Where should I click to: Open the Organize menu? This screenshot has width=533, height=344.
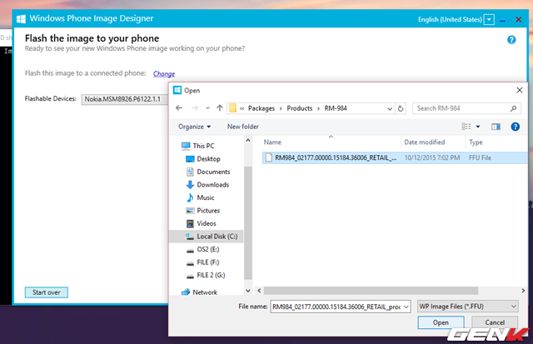pos(196,127)
